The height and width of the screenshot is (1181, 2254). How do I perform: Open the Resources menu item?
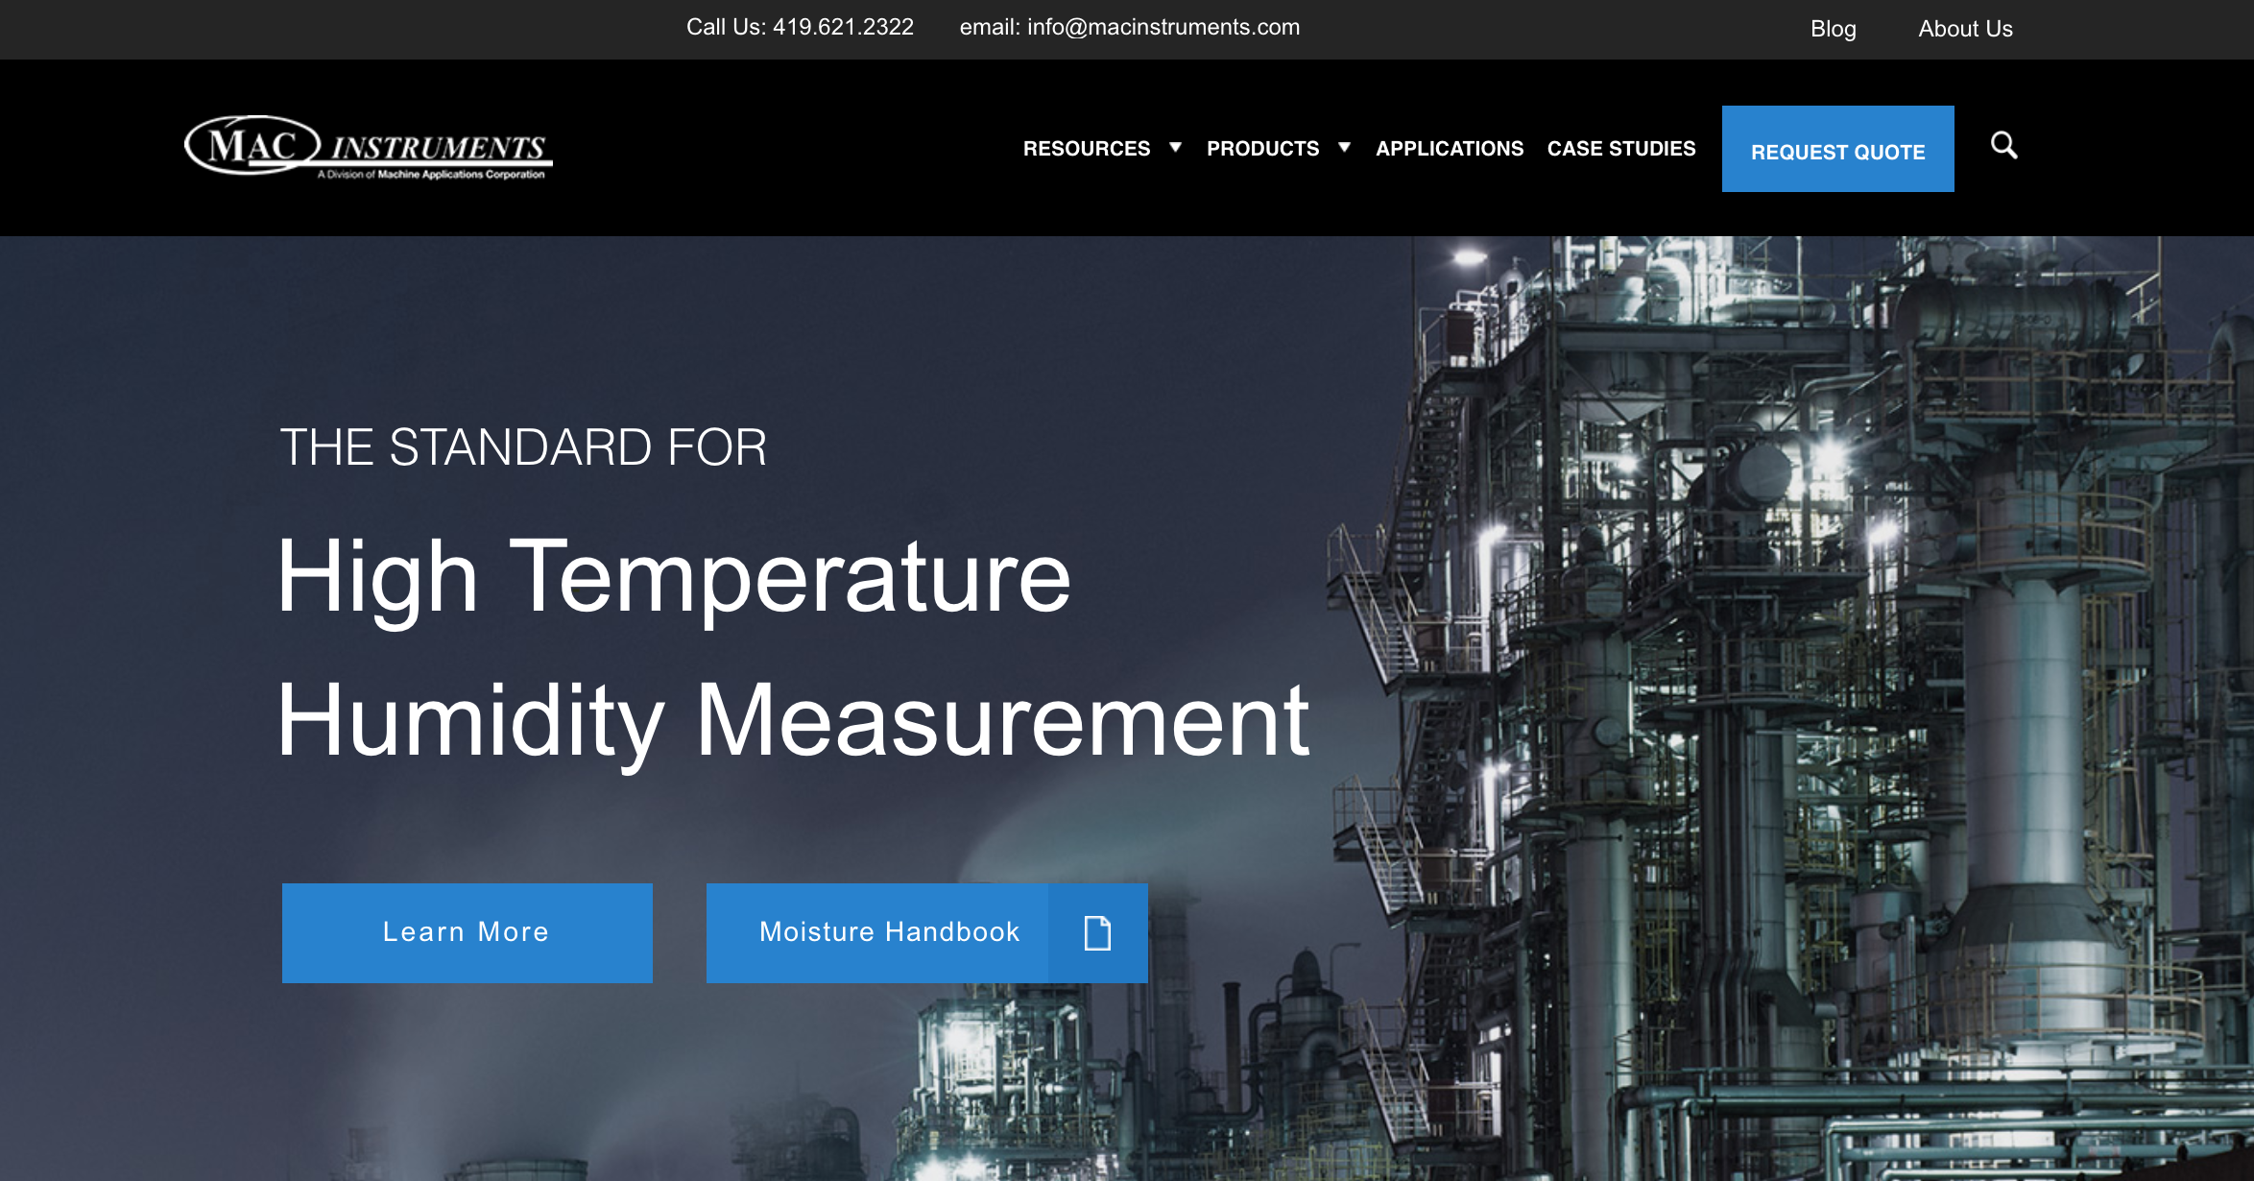click(1087, 149)
